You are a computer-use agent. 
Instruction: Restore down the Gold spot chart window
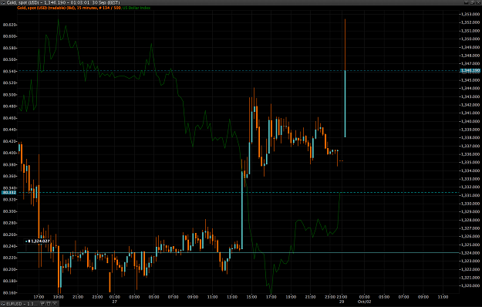[x=473, y=2]
